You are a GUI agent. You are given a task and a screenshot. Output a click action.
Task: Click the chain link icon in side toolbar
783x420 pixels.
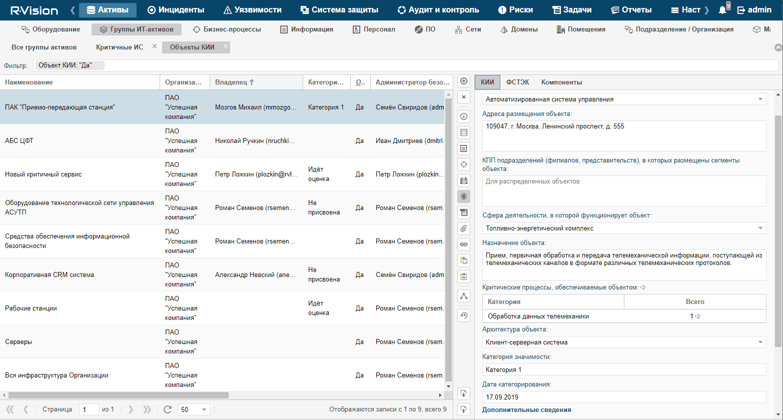464,244
